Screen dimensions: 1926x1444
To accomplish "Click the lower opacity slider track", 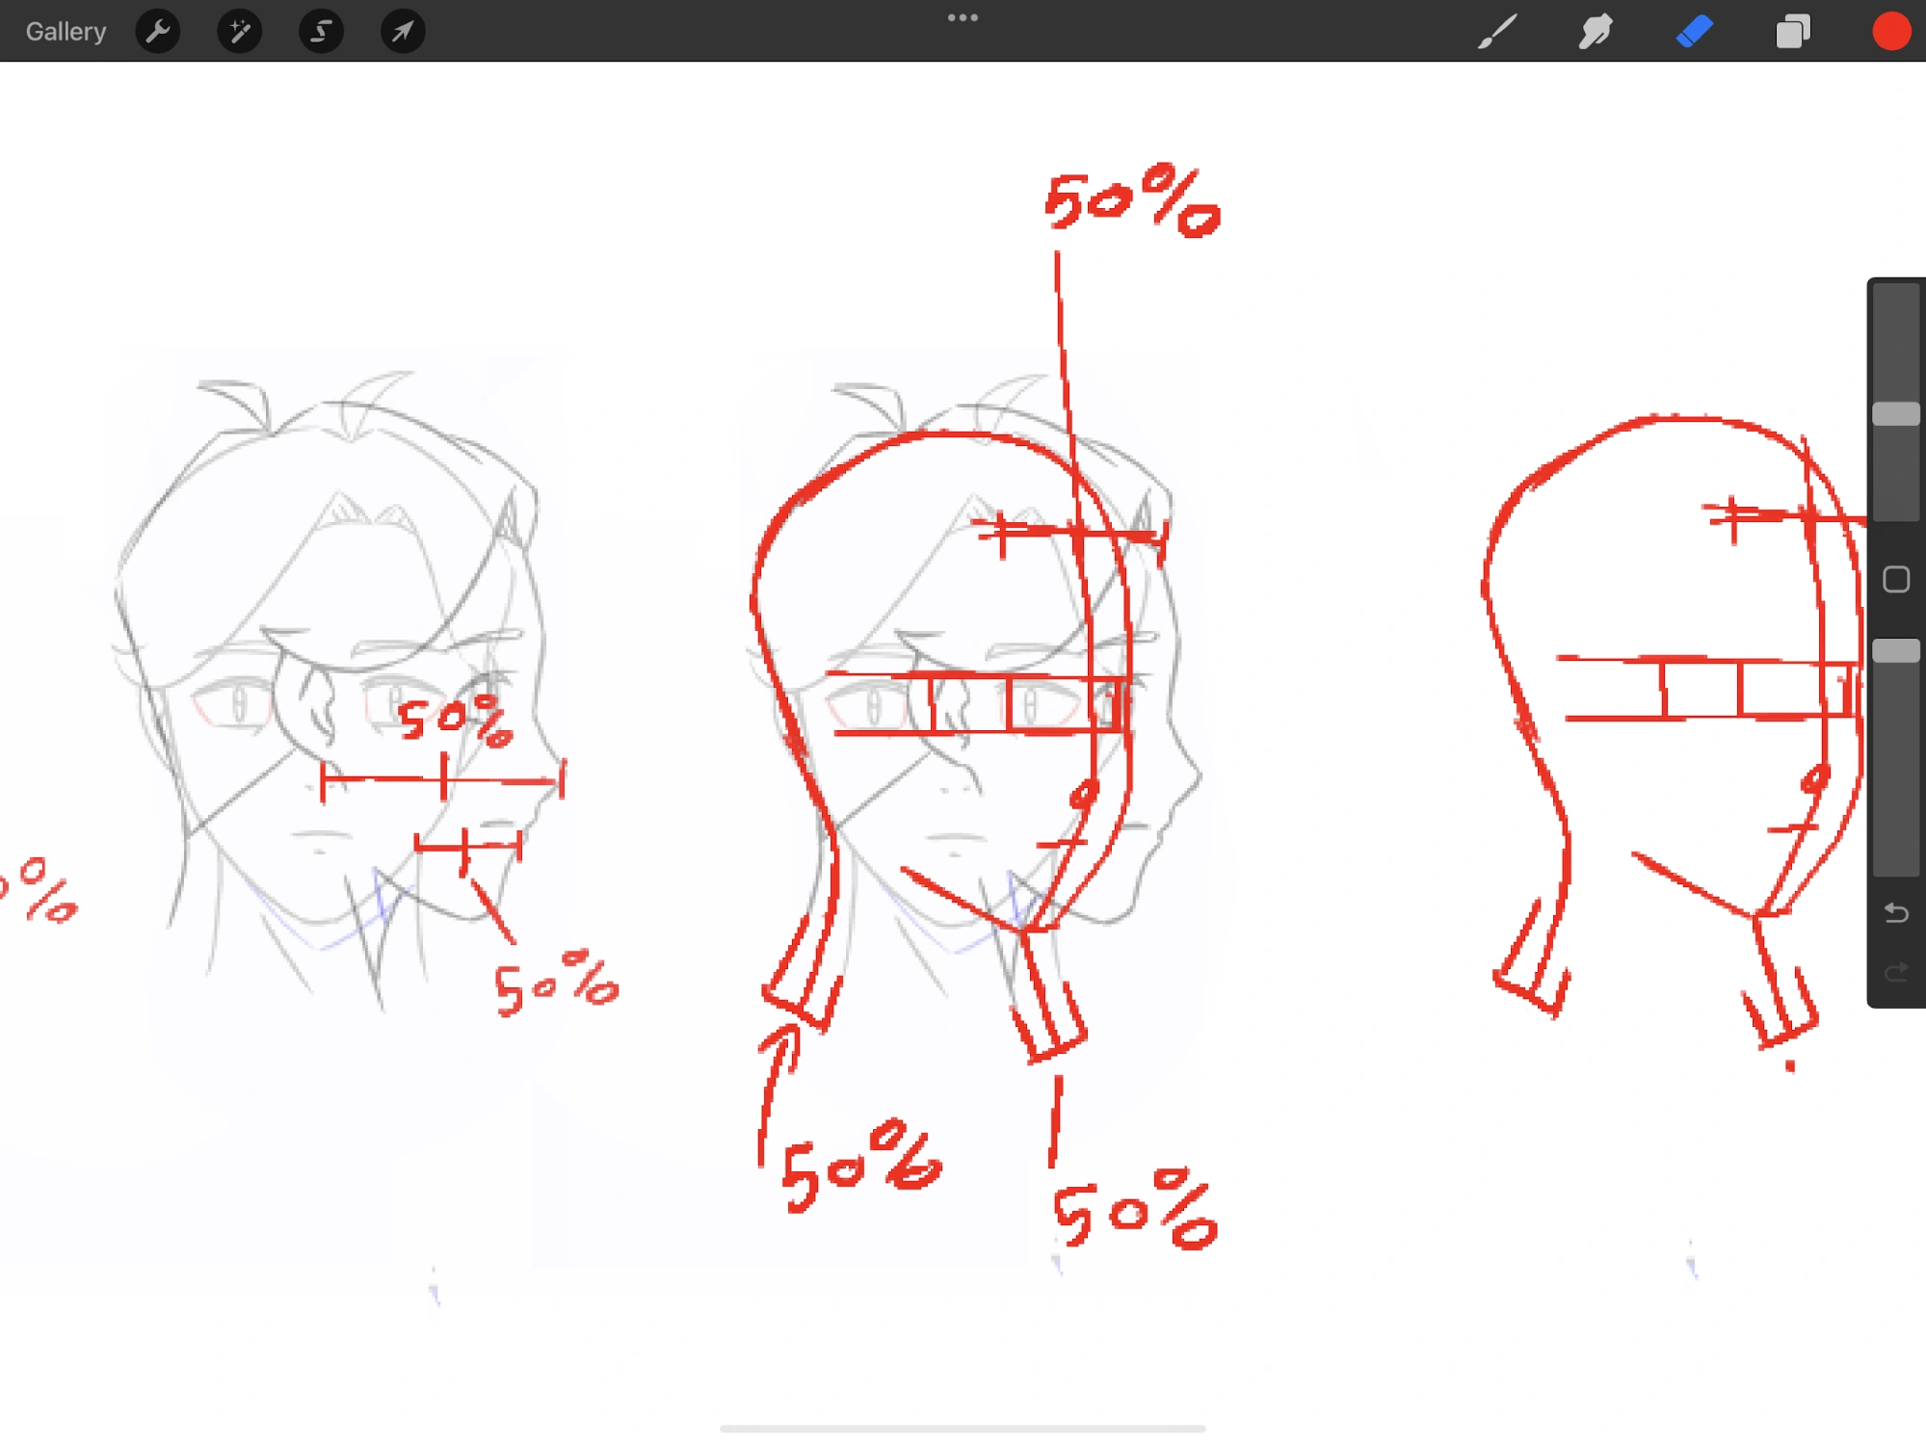I will 1895,771.
